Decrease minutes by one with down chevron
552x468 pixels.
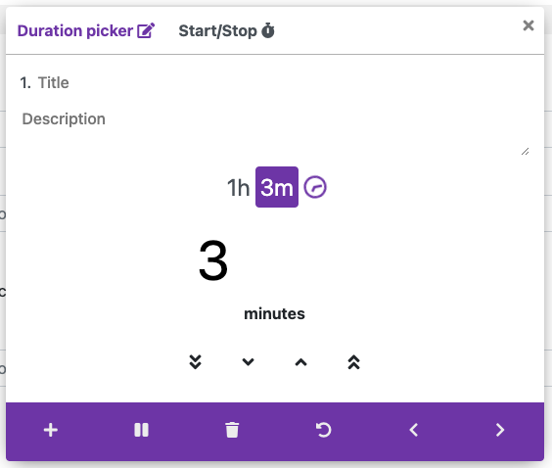point(249,362)
